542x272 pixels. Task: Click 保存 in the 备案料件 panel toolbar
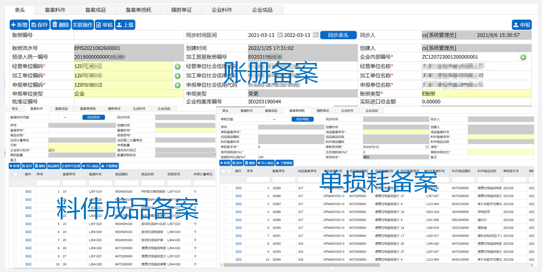tap(27, 166)
